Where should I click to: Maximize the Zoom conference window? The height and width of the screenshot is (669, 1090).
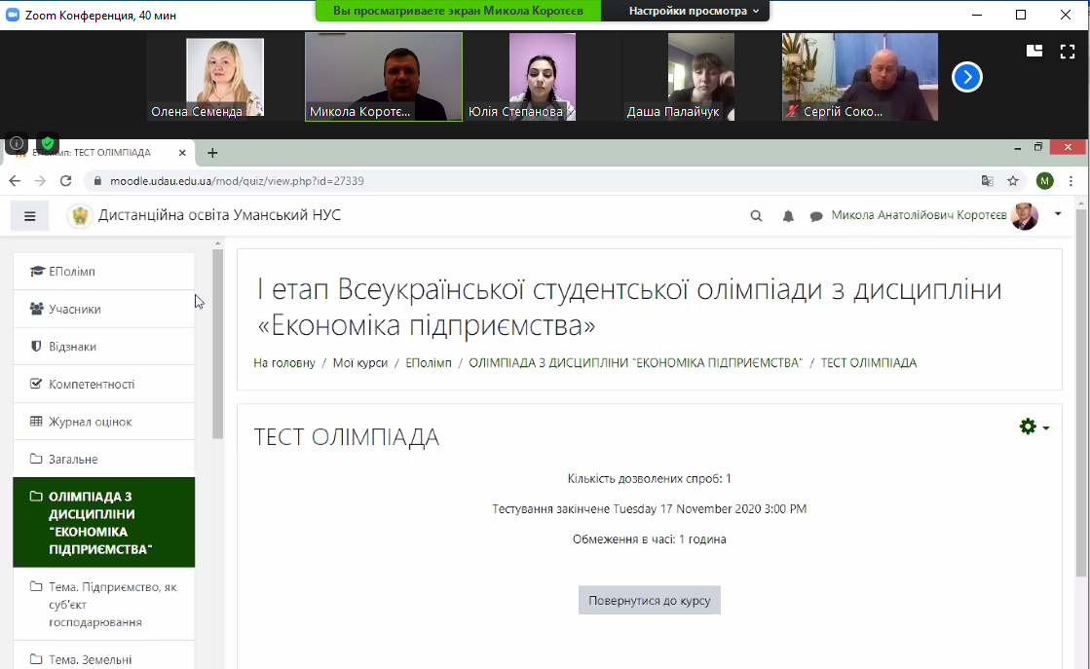1021,15
